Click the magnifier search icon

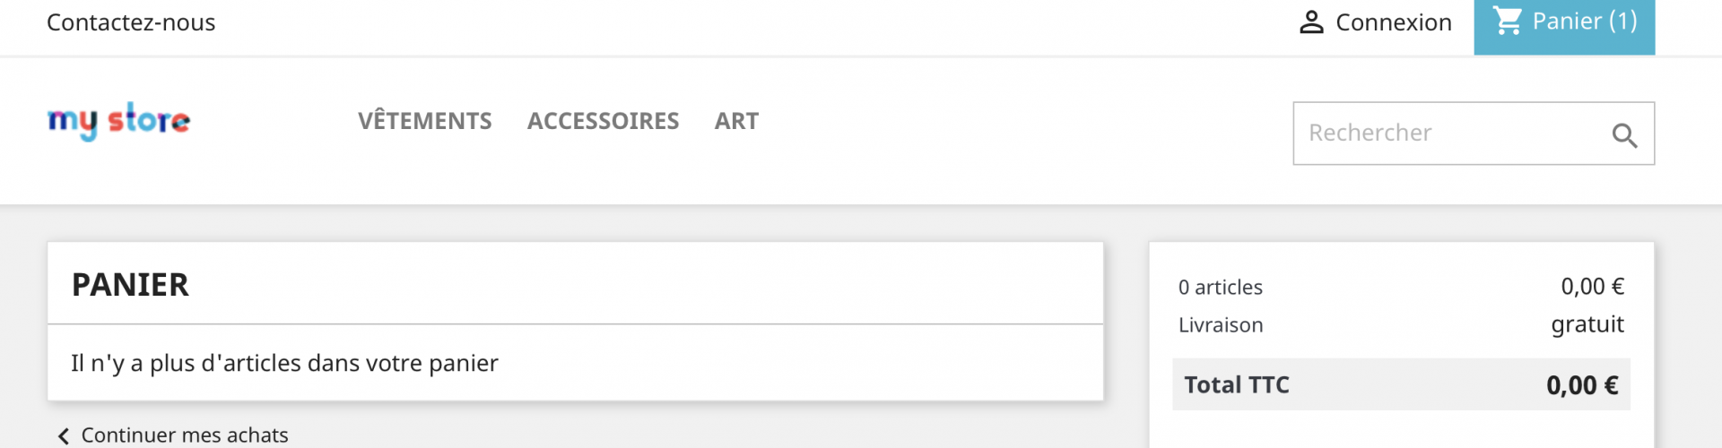(x=1624, y=135)
